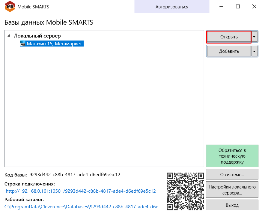Open Настройки локального сервера...

click(x=232, y=190)
